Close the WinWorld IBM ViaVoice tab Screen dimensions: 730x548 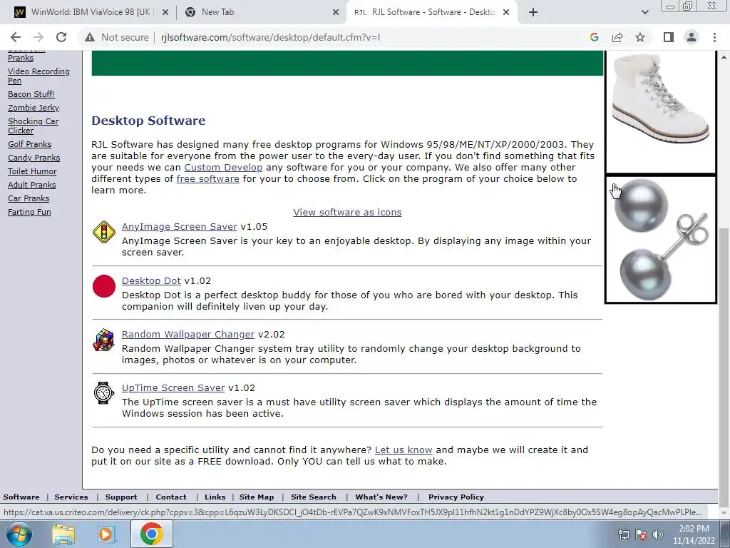tap(165, 13)
